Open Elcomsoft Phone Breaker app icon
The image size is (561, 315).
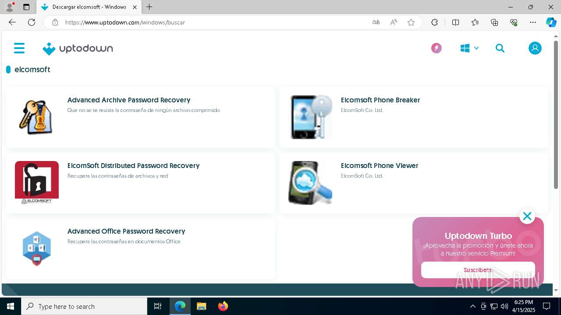(310, 117)
